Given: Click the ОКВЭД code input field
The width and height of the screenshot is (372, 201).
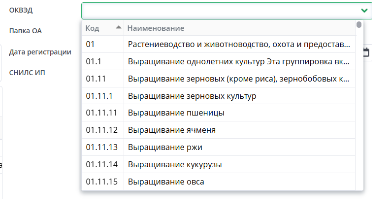Looking at the screenshot, I should [x=103, y=10].
